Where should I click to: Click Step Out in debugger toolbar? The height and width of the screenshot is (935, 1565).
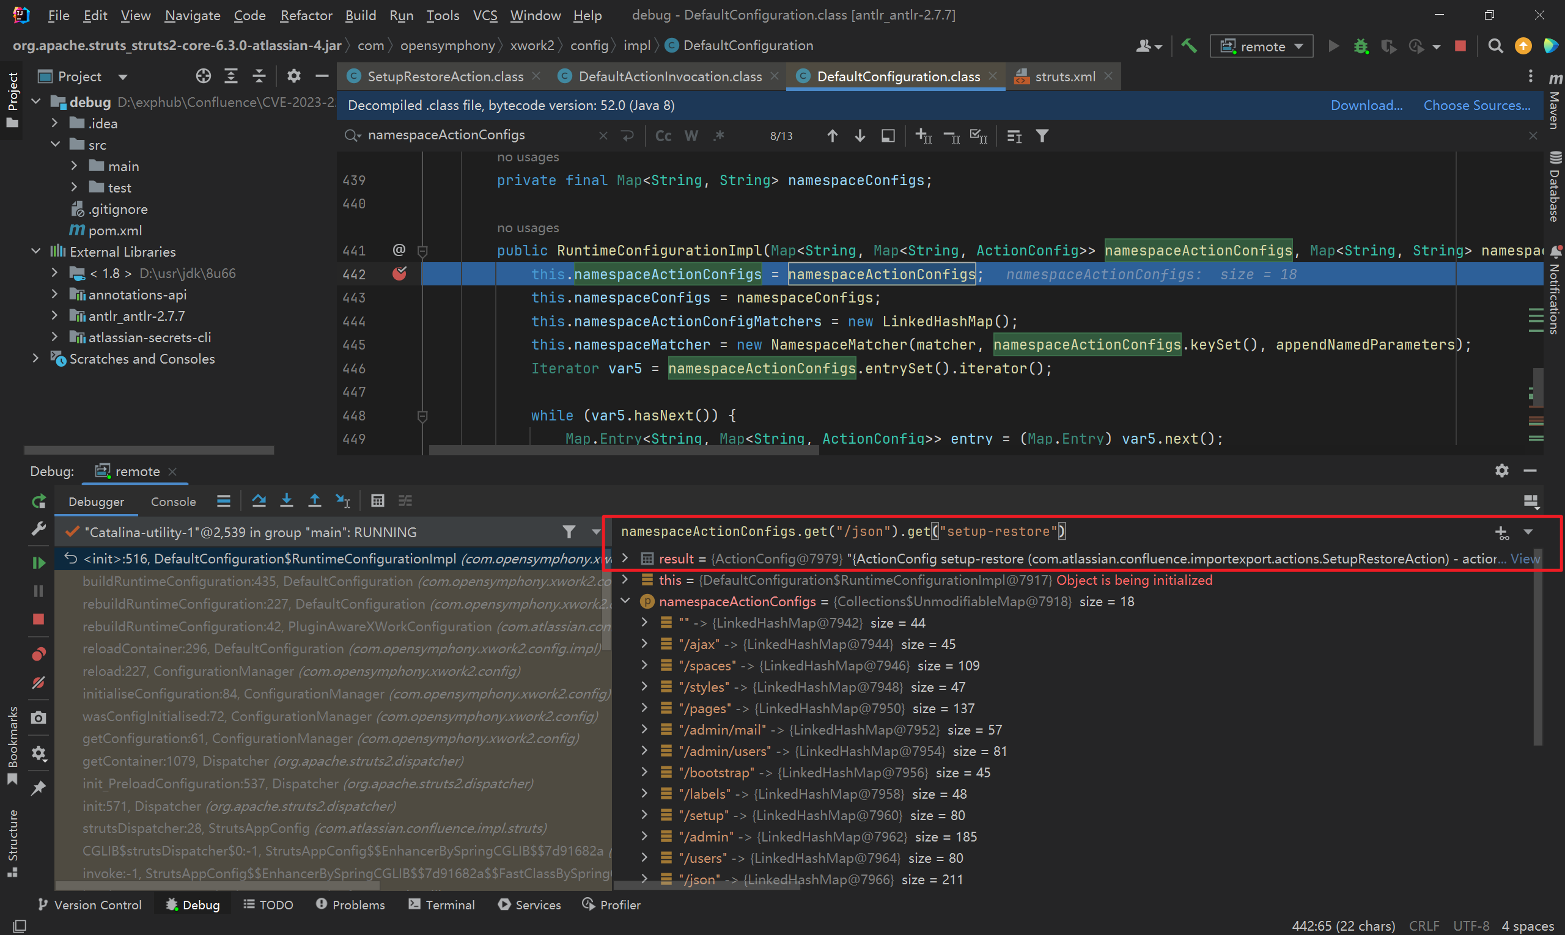click(x=314, y=501)
